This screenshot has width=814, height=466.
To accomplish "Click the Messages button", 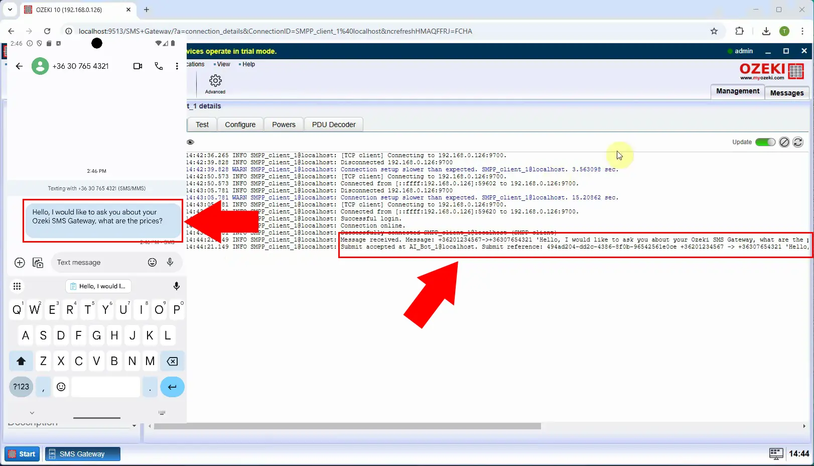I will coord(787,92).
